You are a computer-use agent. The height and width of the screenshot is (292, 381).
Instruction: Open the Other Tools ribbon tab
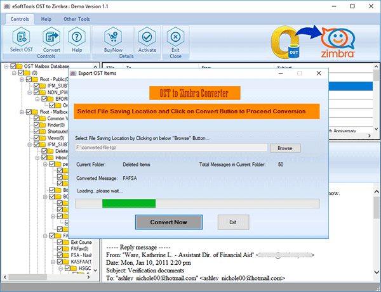click(77, 19)
